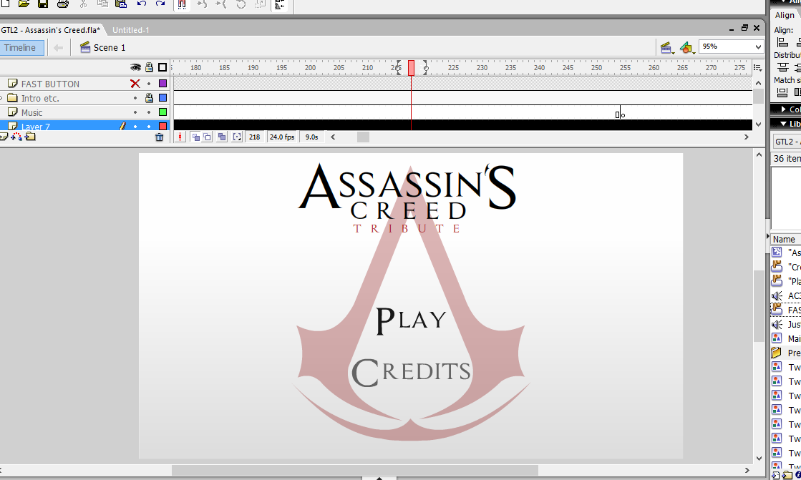801x480 pixels.
Task: Click the Distribute top edge icon
Action: 783,67
